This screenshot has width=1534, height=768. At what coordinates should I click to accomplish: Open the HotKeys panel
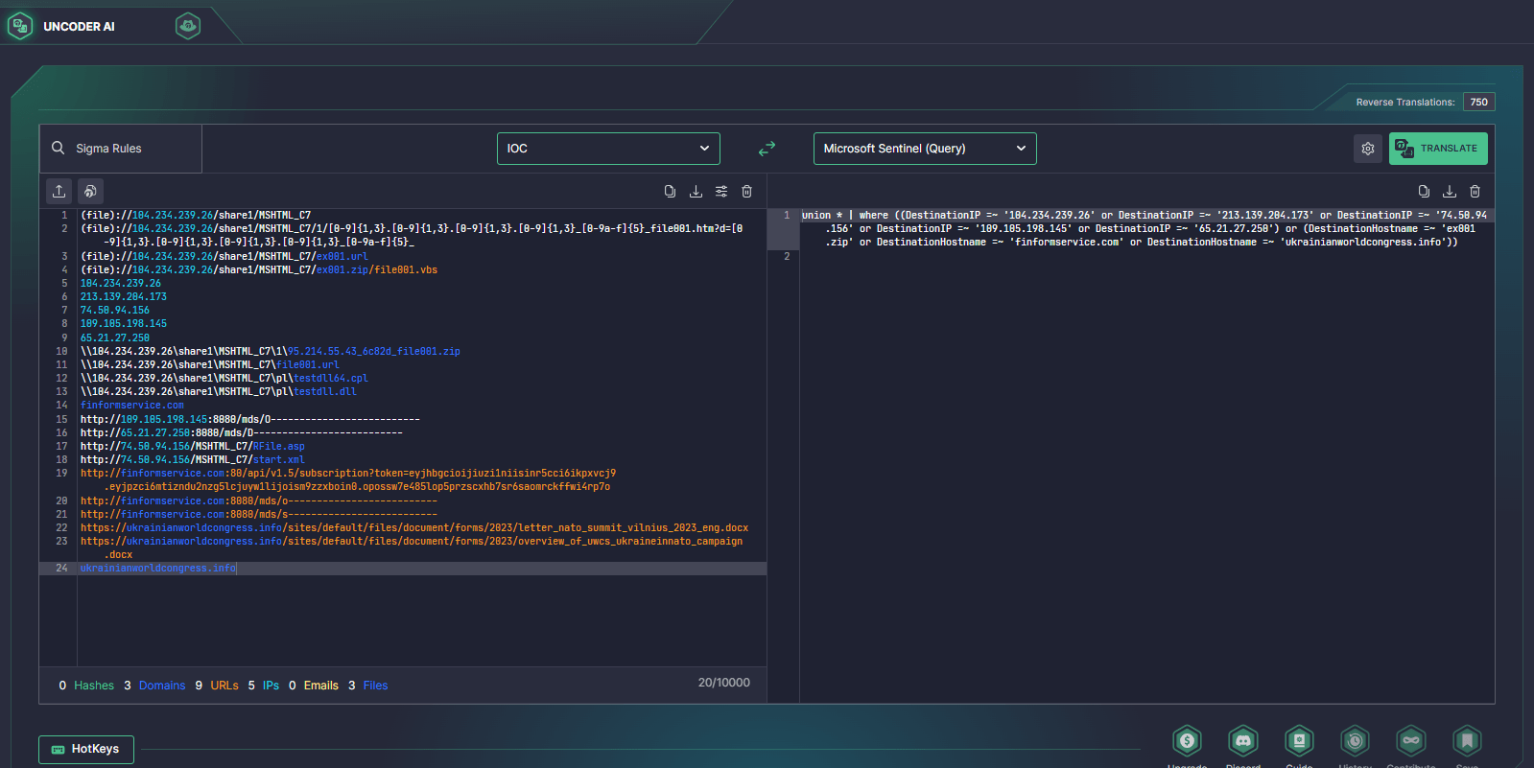[x=86, y=749]
